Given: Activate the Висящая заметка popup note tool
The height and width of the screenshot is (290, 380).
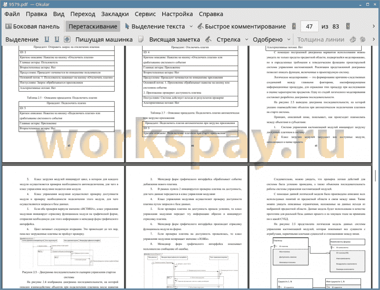Looking at the screenshot, I should 174,40.
